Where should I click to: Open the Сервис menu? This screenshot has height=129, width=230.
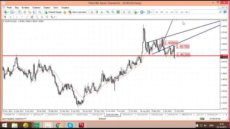click(x=47, y=8)
